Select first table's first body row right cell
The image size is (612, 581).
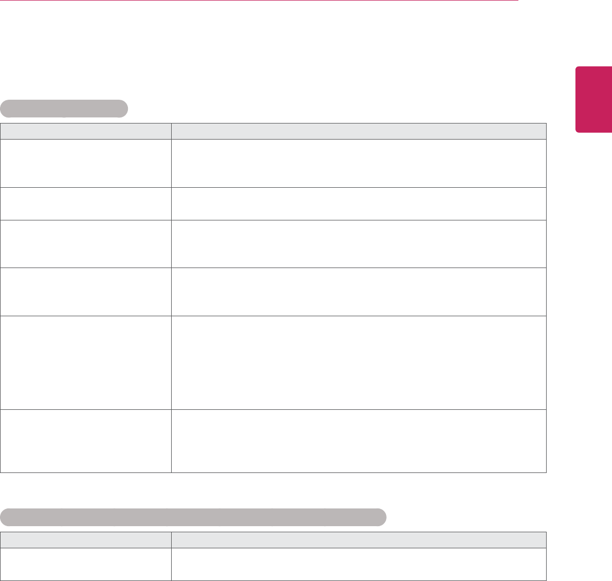pos(358,163)
